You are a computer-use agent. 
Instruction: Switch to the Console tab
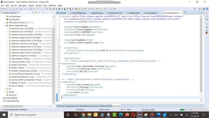click(61, 13)
